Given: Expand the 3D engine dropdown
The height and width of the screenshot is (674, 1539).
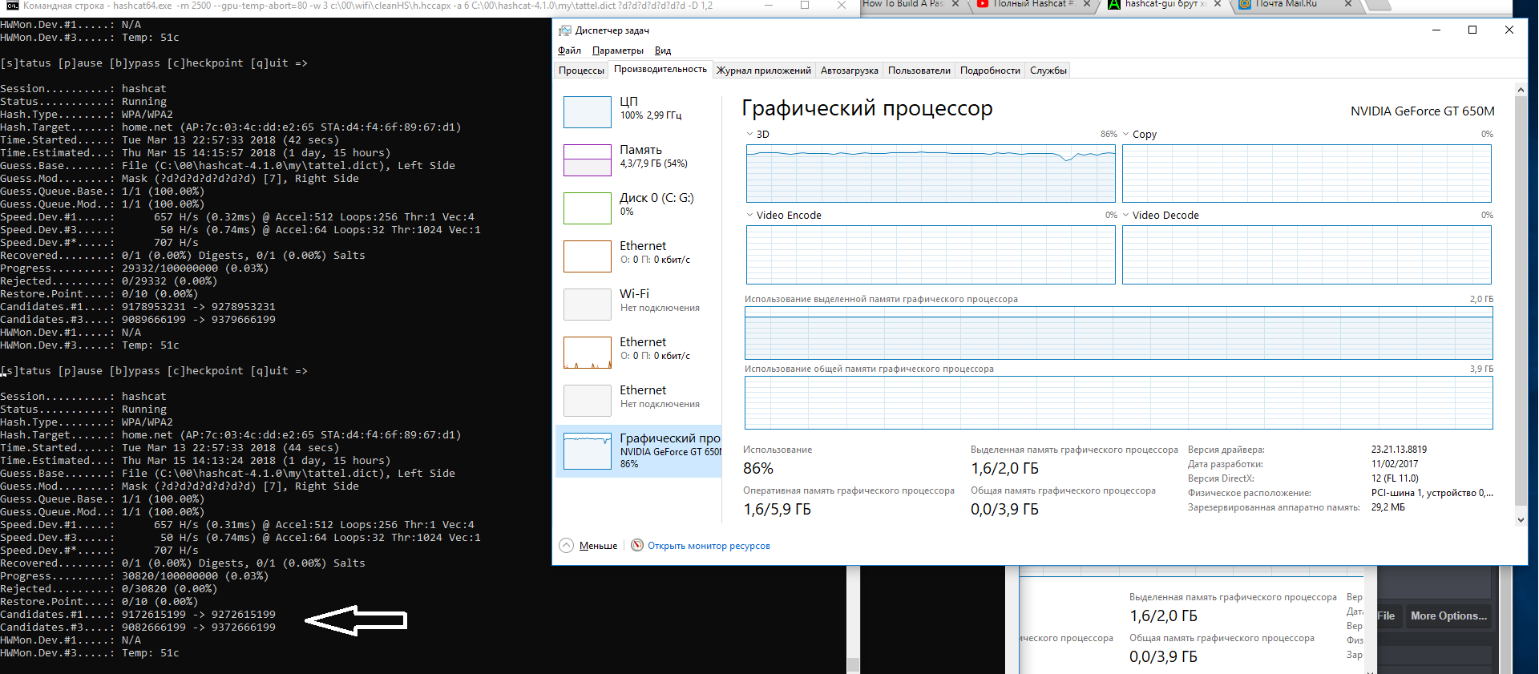Looking at the screenshot, I should (749, 135).
